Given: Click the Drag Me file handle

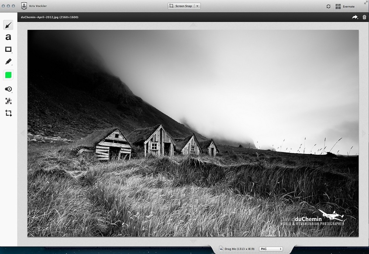Looking at the screenshot, I should [237, 249].
